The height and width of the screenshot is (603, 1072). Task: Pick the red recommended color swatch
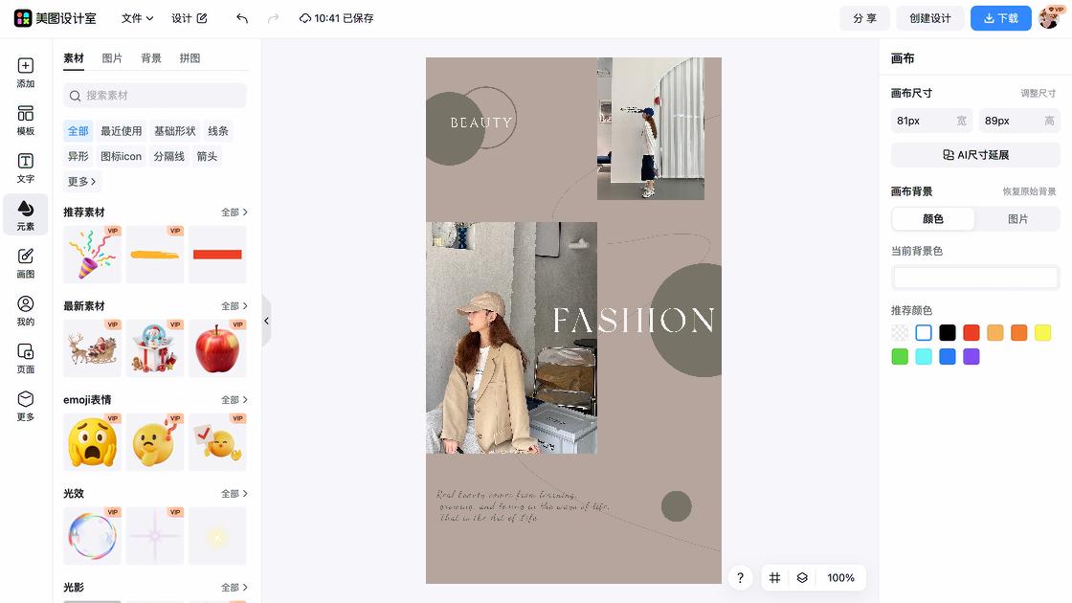point(971,333)
